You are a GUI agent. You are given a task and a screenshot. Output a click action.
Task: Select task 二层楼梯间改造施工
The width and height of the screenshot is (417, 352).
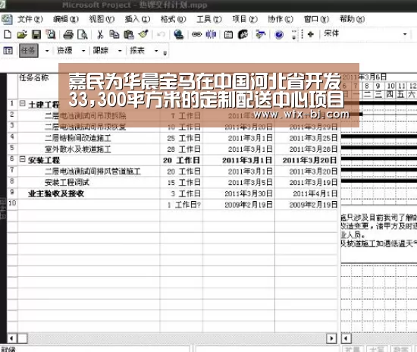pyautogui.click(x=77, y=138)
